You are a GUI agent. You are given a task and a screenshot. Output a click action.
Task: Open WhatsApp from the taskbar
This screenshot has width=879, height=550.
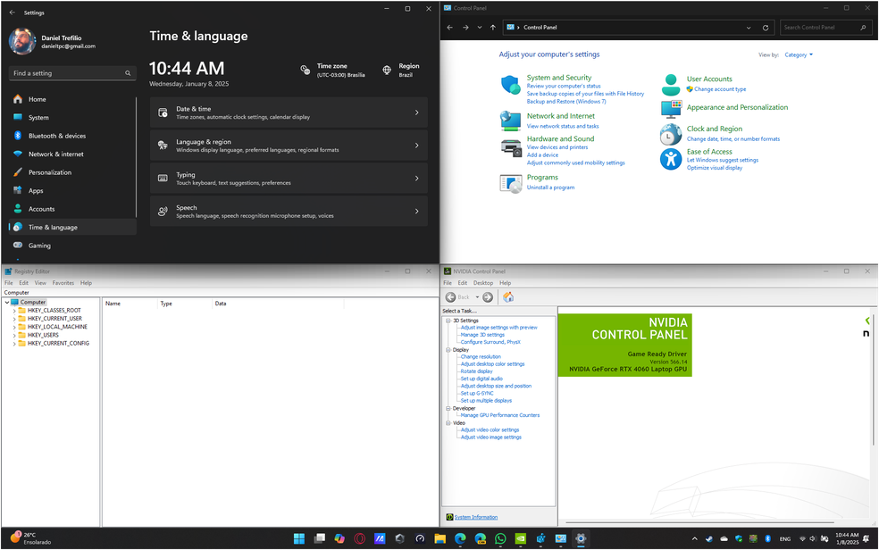click(x=500, y=539)
